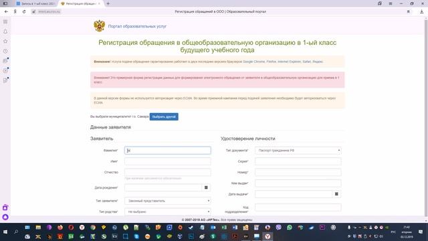Open Word from the taskbar

(235, 228)
